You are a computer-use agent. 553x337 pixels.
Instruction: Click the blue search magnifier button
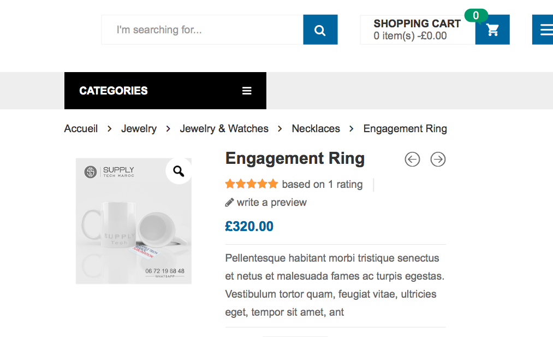click(x=320, y=29)
